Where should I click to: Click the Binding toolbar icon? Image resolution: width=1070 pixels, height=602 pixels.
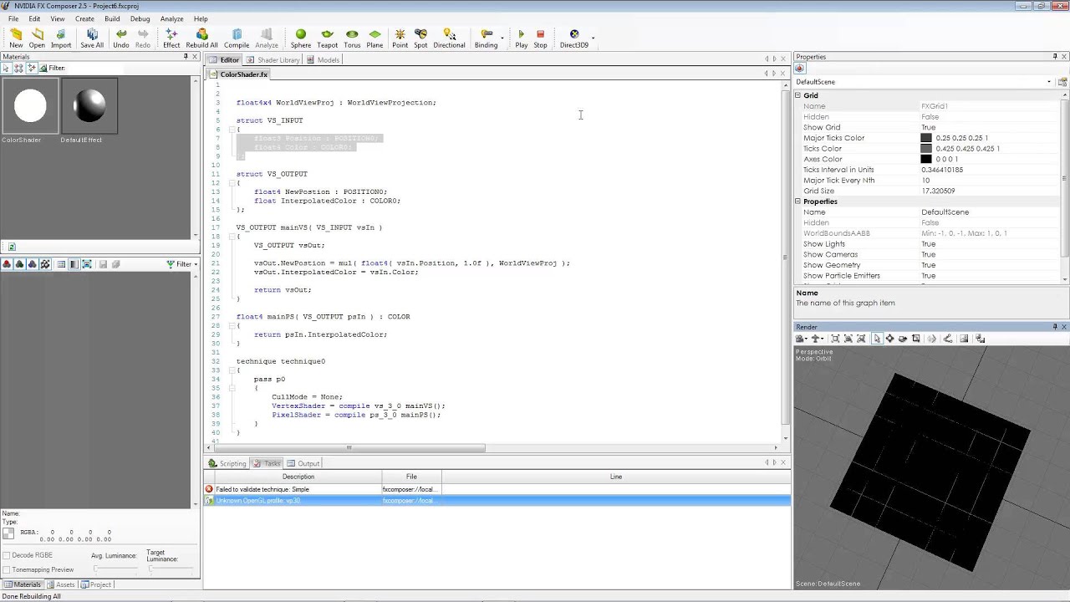pos(486,38)
